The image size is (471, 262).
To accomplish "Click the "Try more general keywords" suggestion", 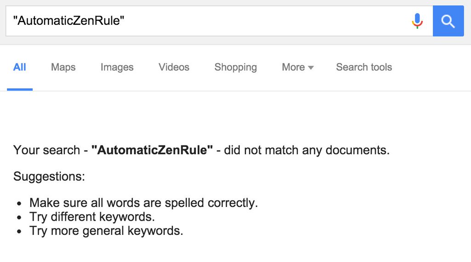I will pos(106,231).
